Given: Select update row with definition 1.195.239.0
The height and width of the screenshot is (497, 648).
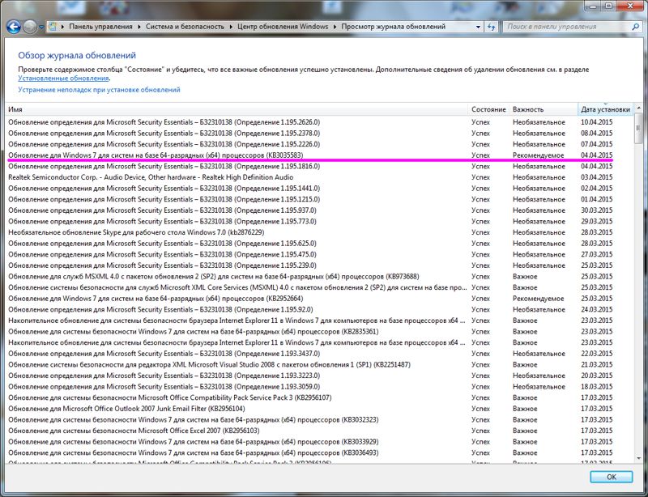Looking at the screenshot, I should 320,265.
